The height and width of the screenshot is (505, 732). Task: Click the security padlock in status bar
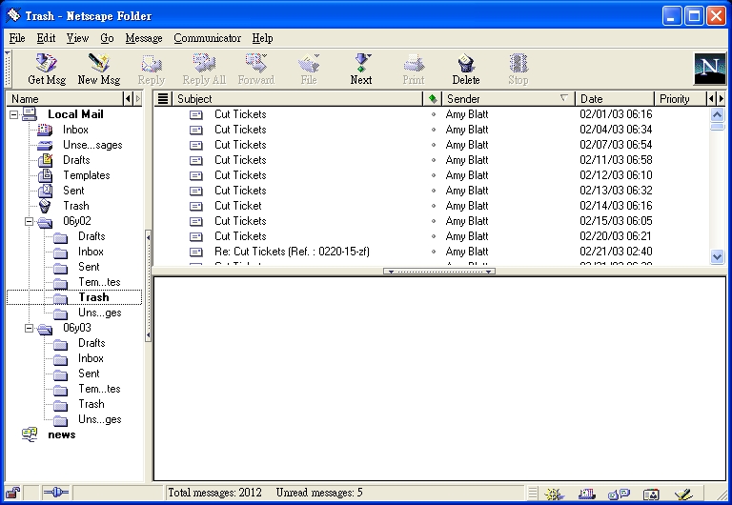[x=12, y=493]
